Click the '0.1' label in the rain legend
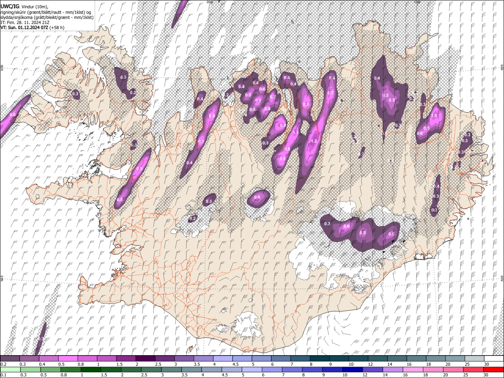504x378 pixels. coord(3,375)
